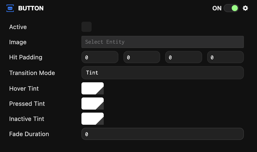
Task: Toggle the BUTTON component off
Action: click(231, 8)
